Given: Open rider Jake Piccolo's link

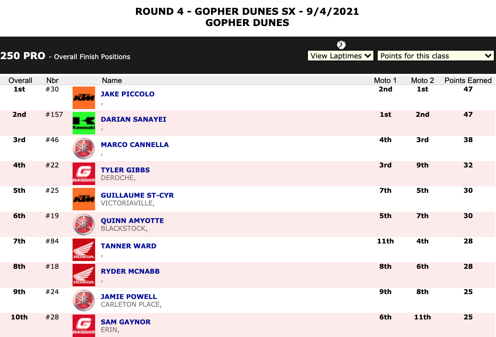Looking at the screenshot, I should point(128,94).
